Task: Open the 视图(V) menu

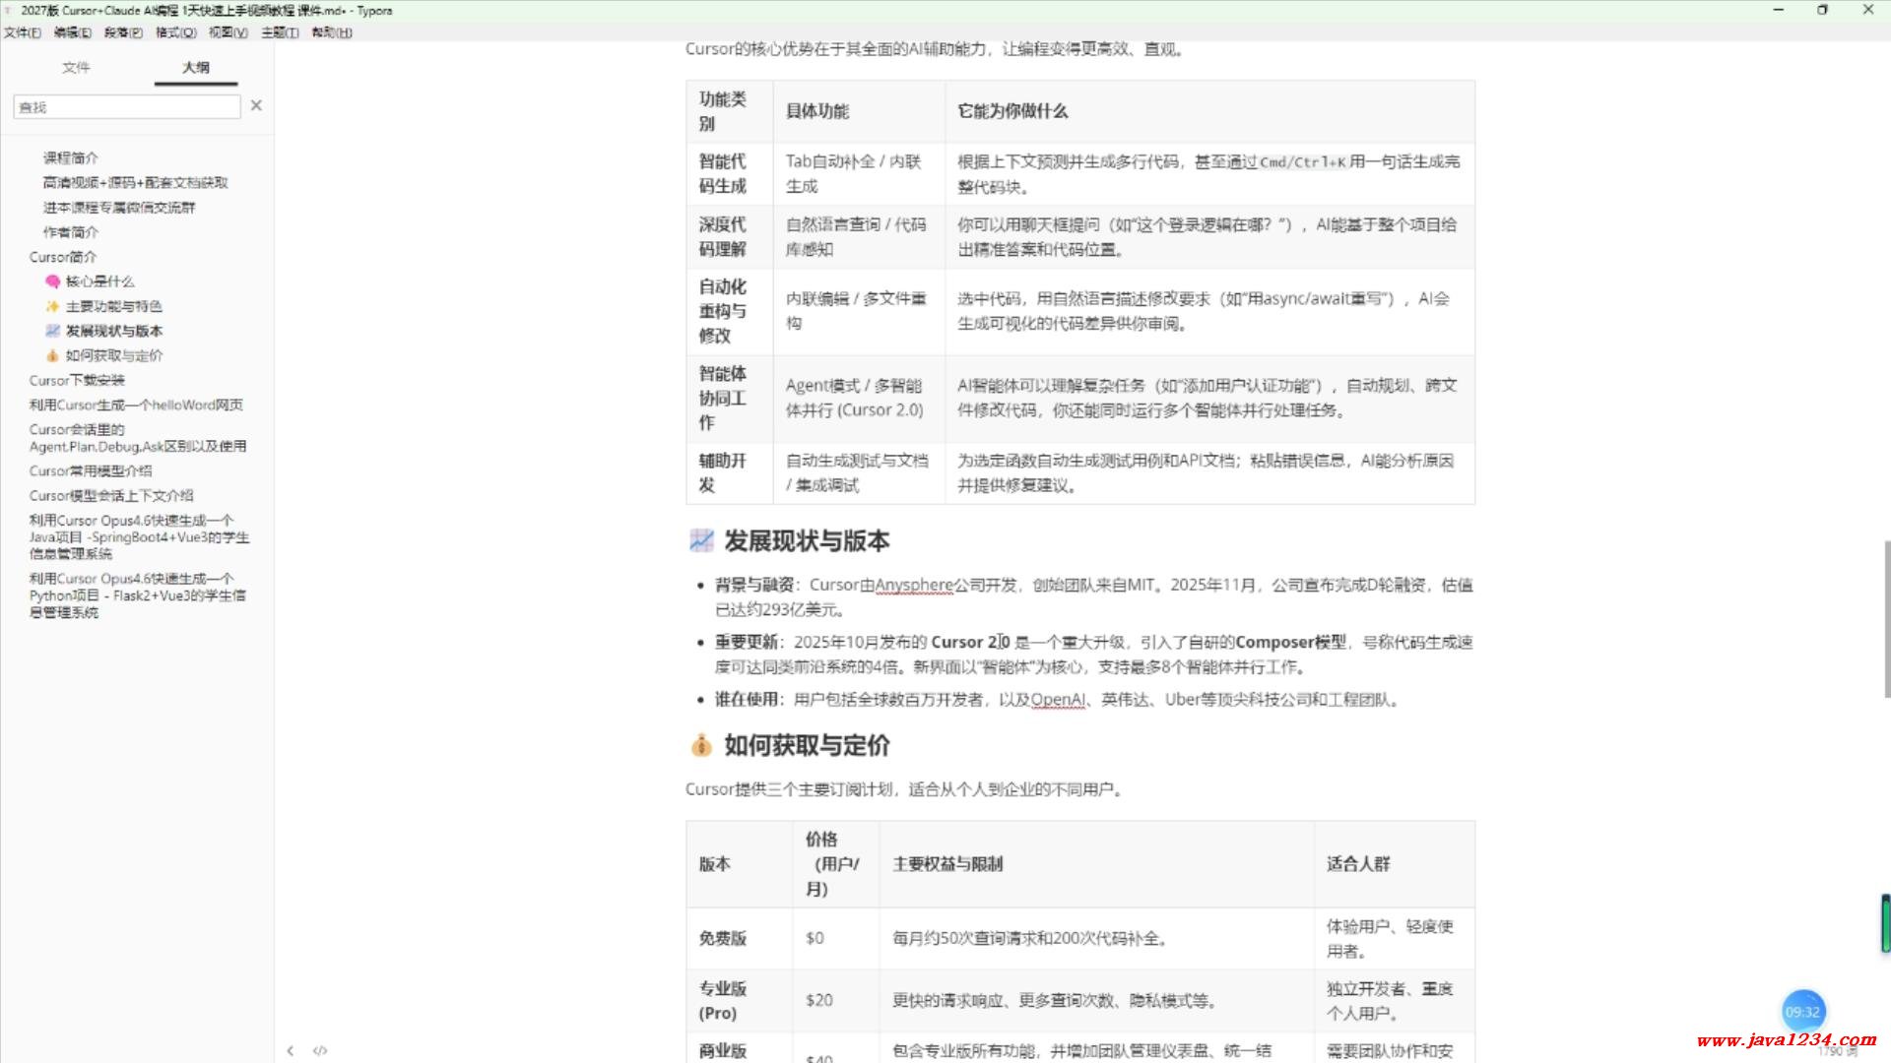Action: coord(228,32)
